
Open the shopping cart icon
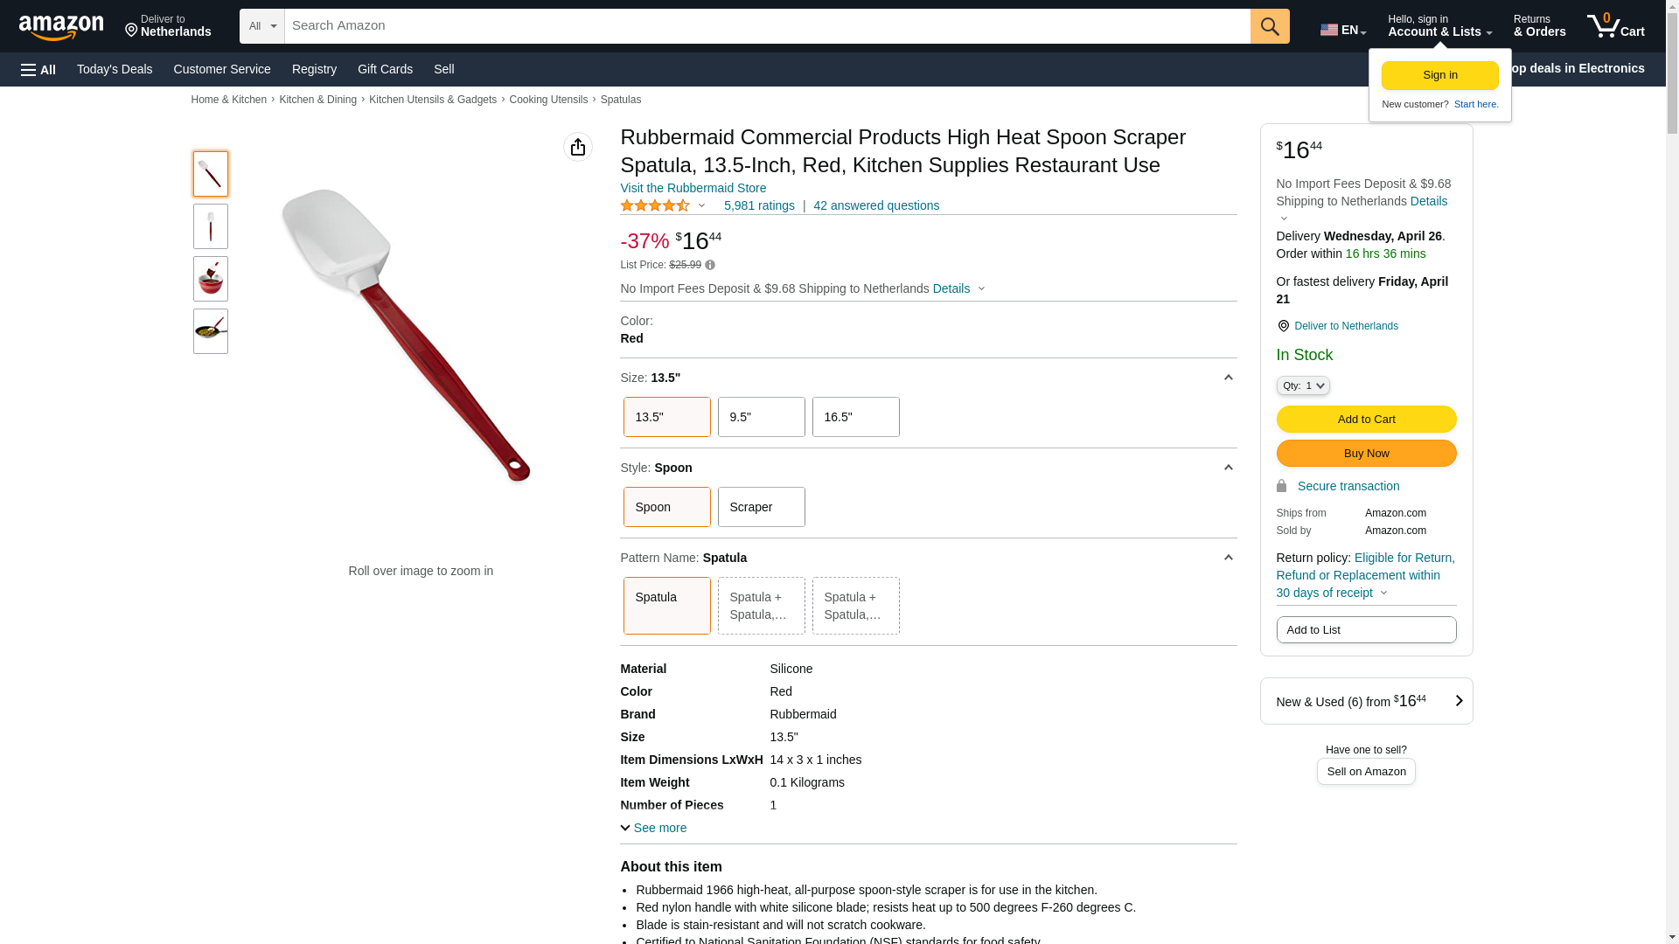point(1615,26)
